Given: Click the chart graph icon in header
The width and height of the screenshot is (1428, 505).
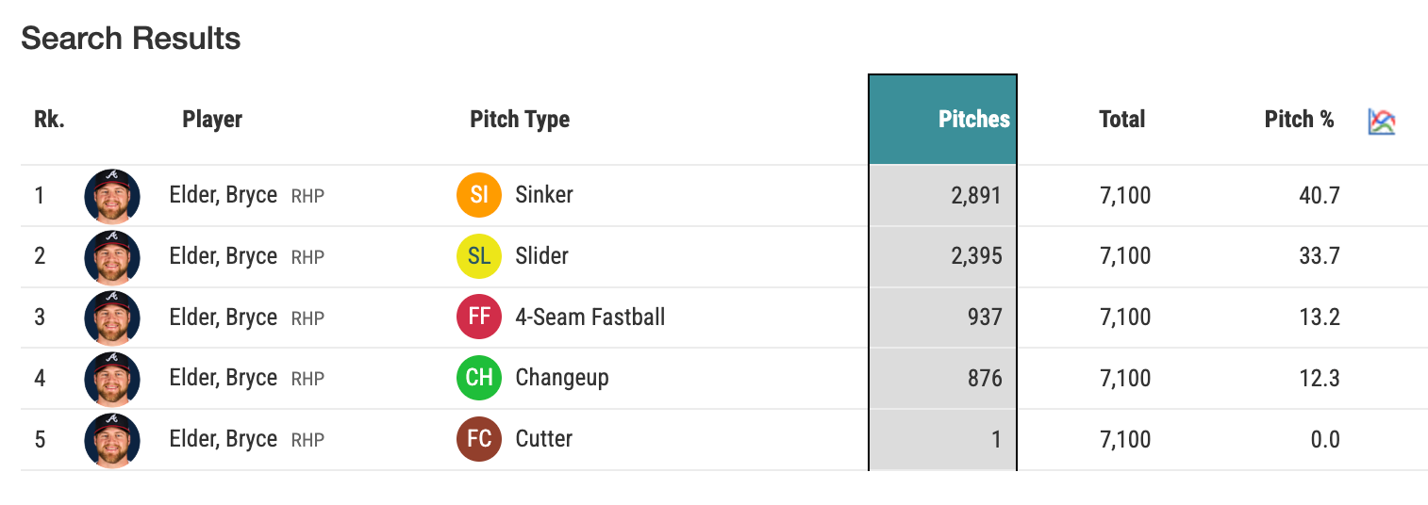Looking at the screenshot, I should click(1381, 121).
